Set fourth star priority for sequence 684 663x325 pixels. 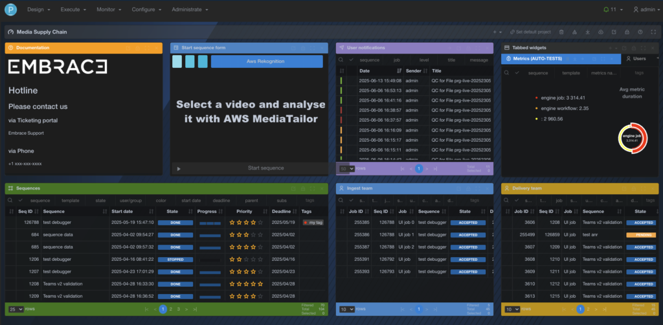click(253, 234)
